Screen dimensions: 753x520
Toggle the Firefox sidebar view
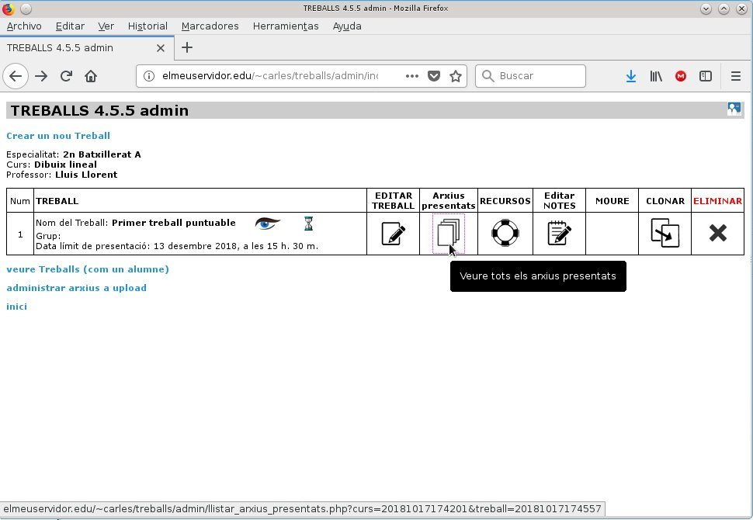(x=706, y=76)
